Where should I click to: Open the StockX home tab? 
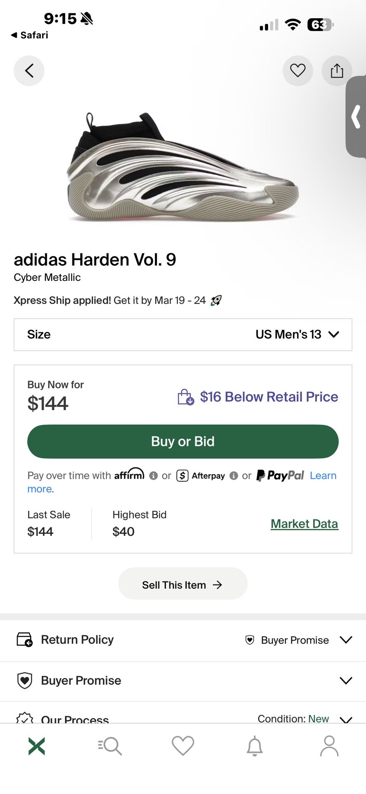pos(37,746)
